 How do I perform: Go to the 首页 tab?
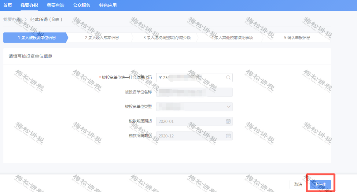click(x=8, y=5)
